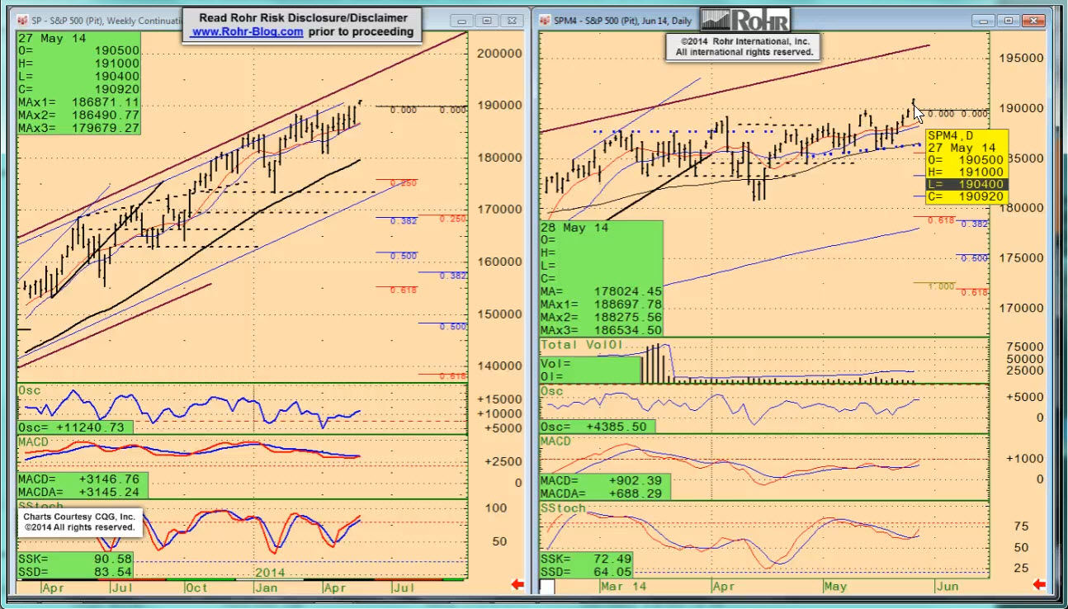The width and height of the screenshot is (1068, 609).
Task: Click the Jan label on weekly time axis
Action: coord(266,588)
